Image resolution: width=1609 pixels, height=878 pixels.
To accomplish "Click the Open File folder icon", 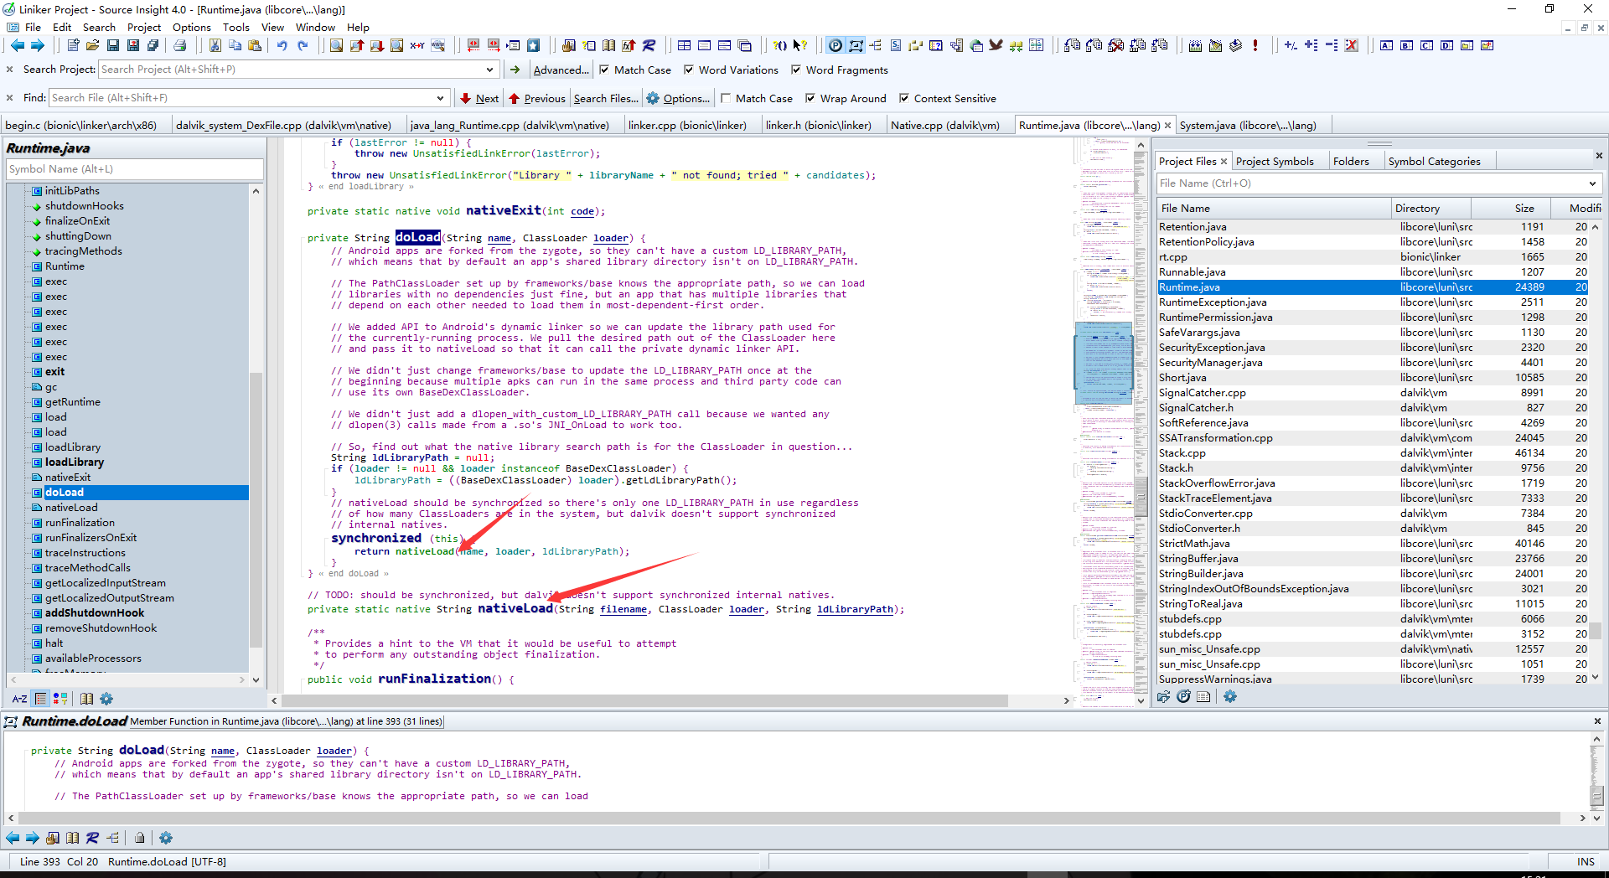I will pyautogui.click(x=93, y=45).
